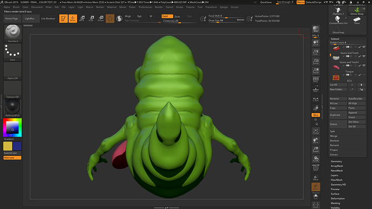372x209 pixels.
Task: Open the Texture Off selector
Action: (x=12, y=89)
